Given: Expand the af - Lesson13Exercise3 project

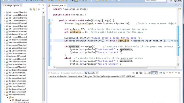Looking at the screenshot, I should pyautogui.click(x=5, y=23).
